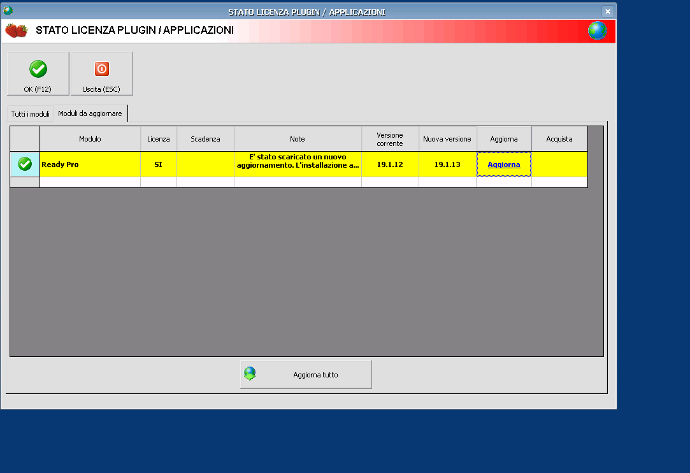The width and height of the screenshot is (690, 473).
Task: Click the Nuova versione column header
Action: coord(447,139)
